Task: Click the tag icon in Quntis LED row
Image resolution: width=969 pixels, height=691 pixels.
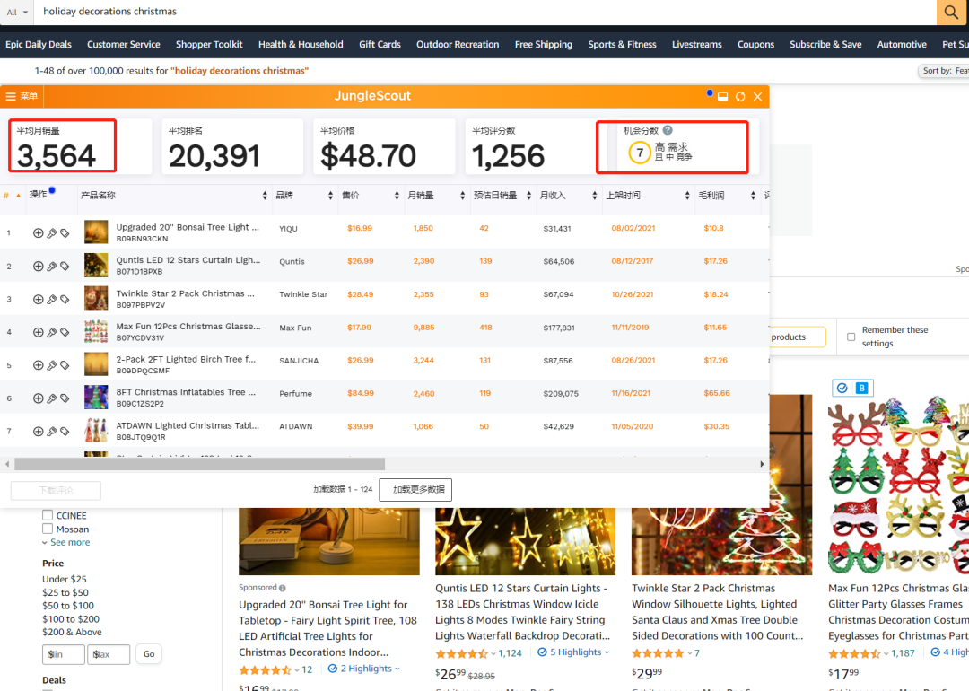Action: point(65,266)
